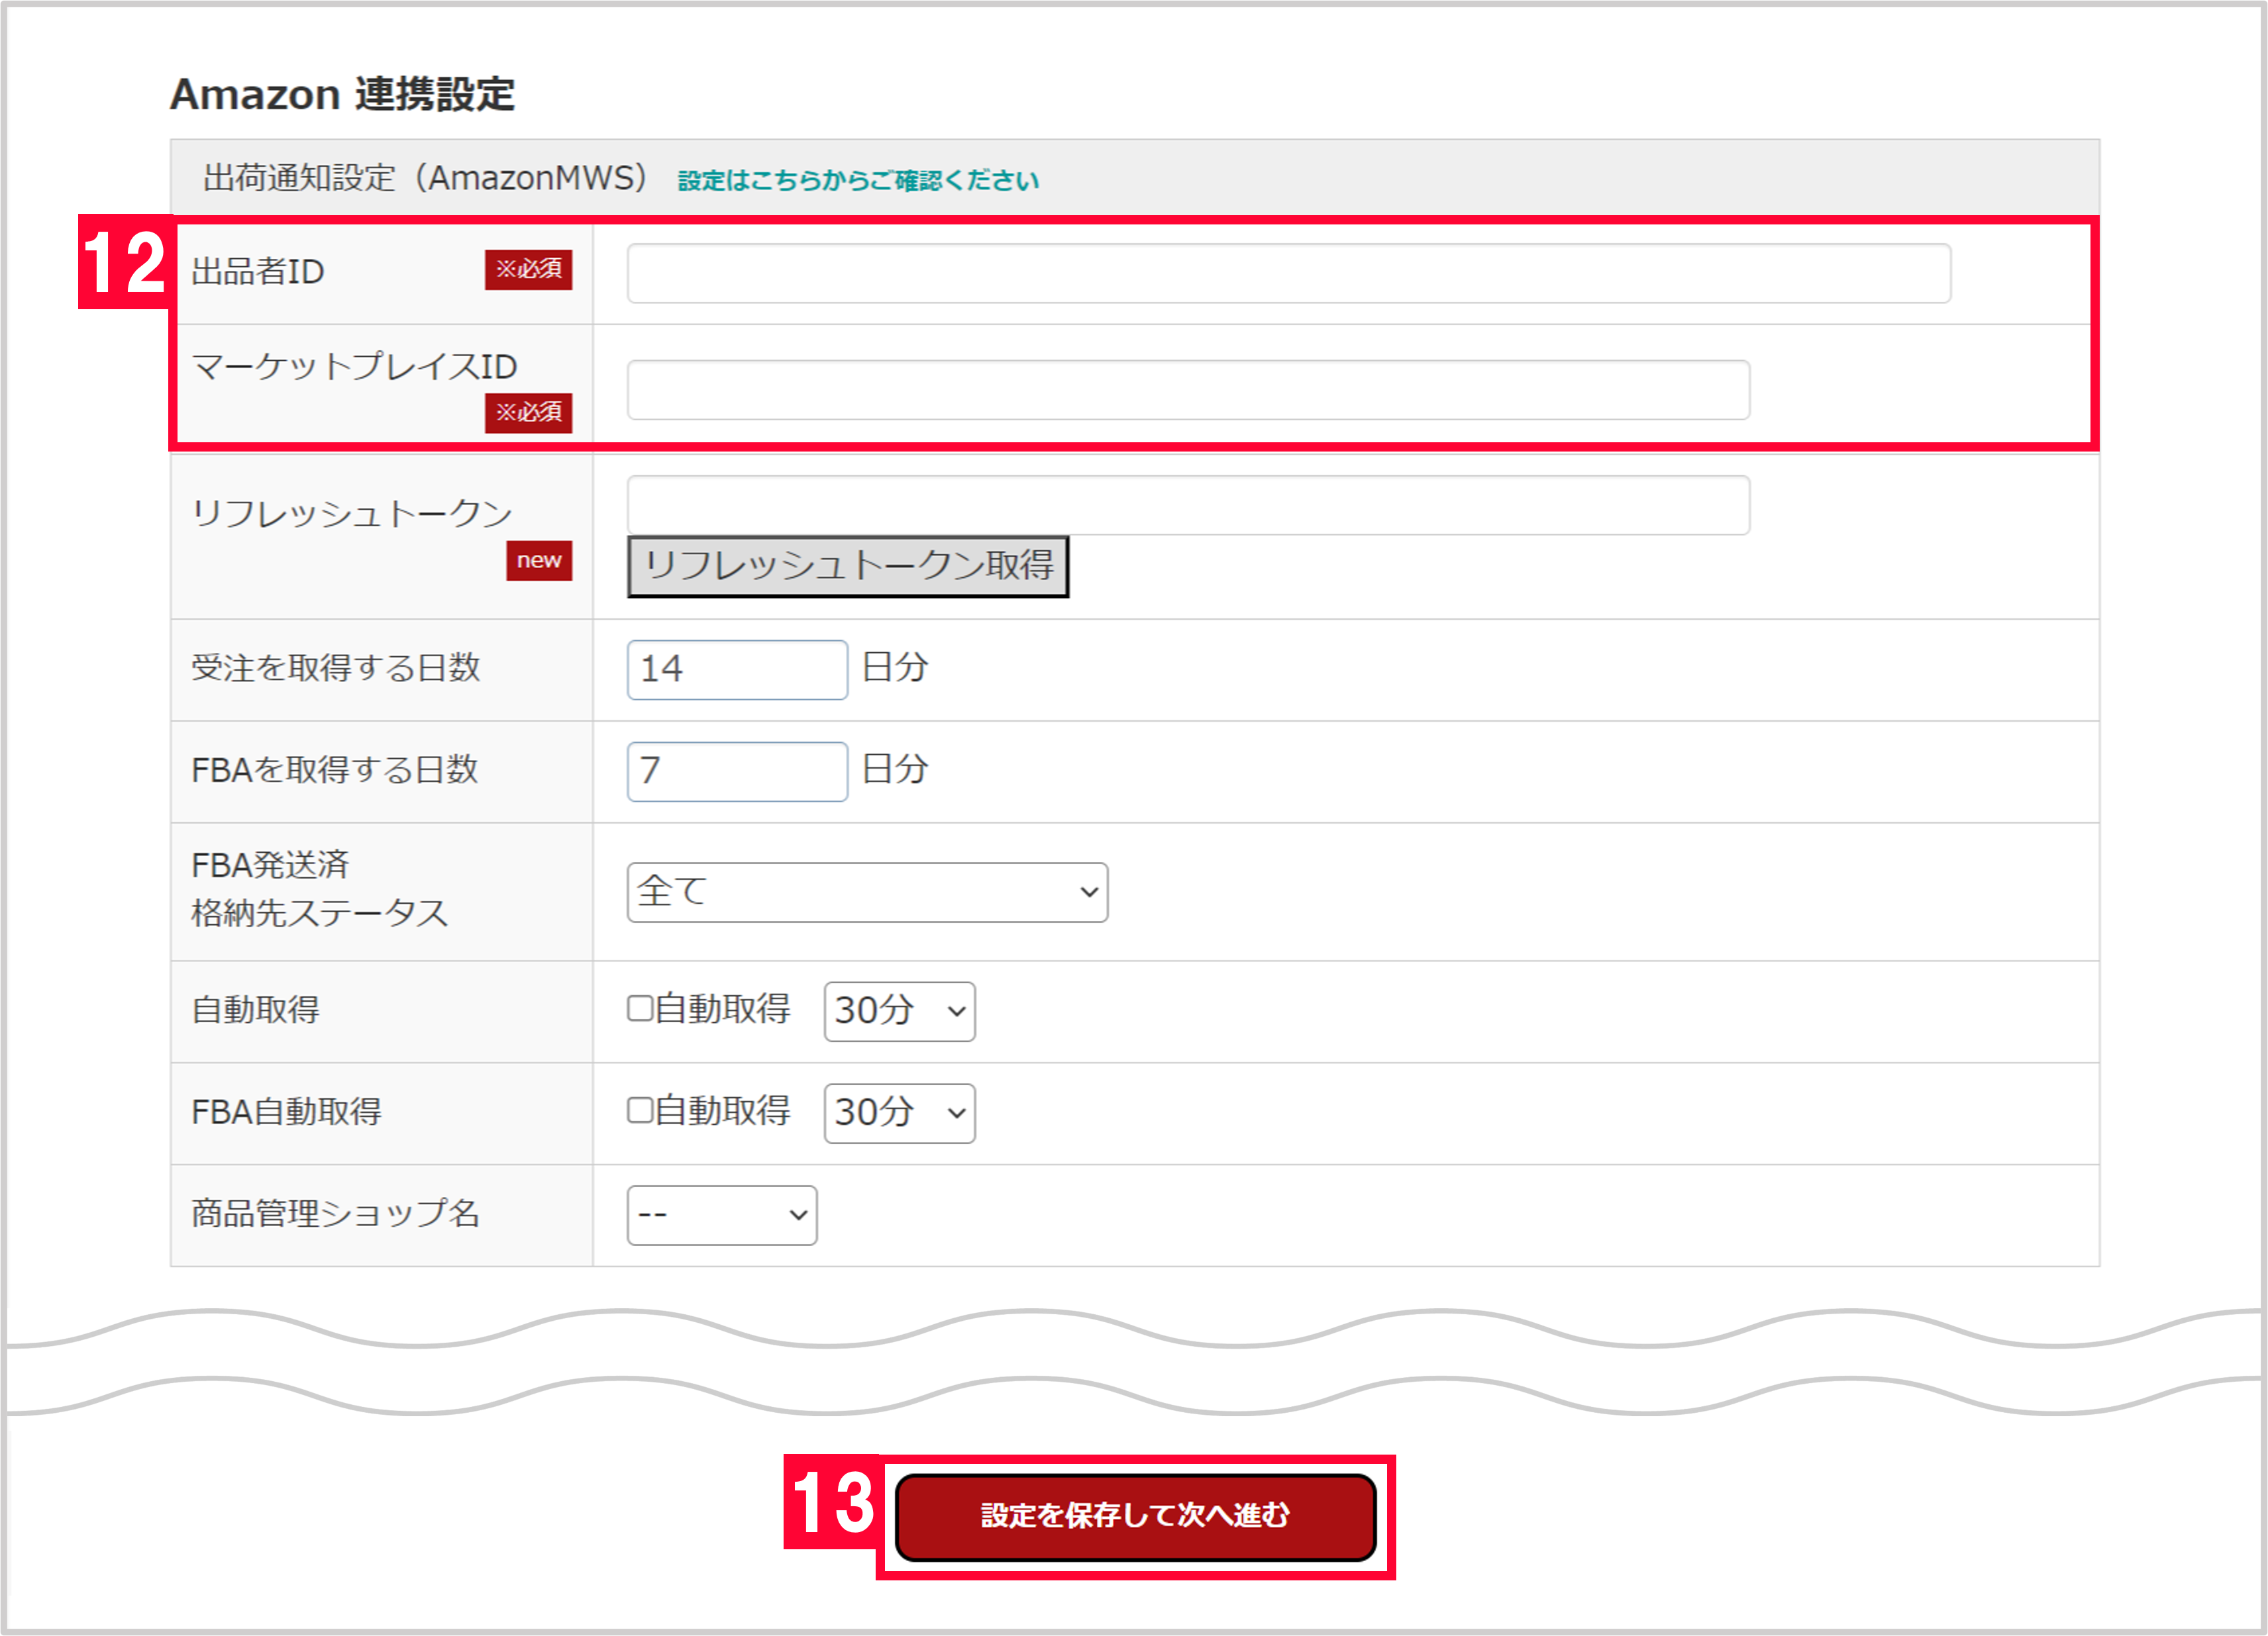Enable the 自動取得 checkbox in FBA自動取得 row
2268x1636 pixels.
click(x=640, y=1110)
